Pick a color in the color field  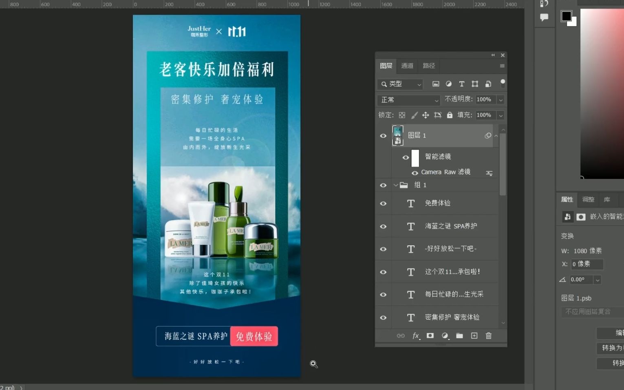pyautogui.click(x=602, y=93)
